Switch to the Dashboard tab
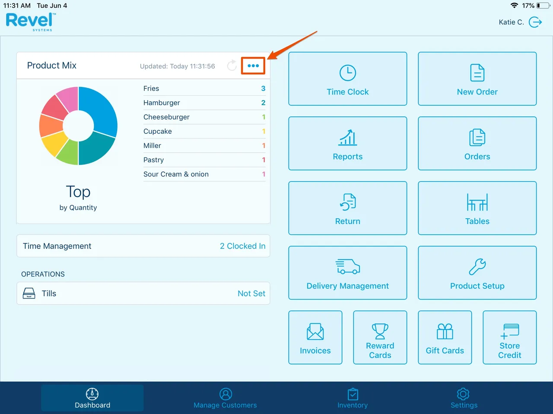Screen dimensions: 553x414 92,398
